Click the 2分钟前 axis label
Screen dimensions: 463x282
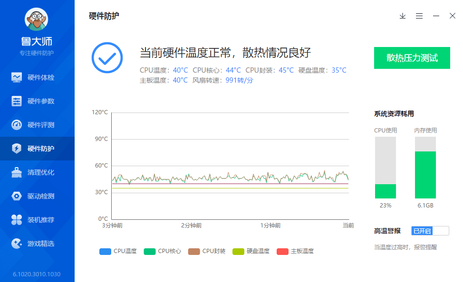tap(192, 226)
